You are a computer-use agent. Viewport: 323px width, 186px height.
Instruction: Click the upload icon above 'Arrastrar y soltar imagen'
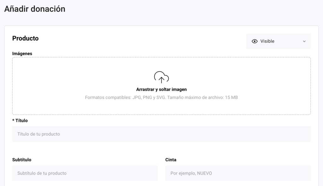click(x=161, y=76)
